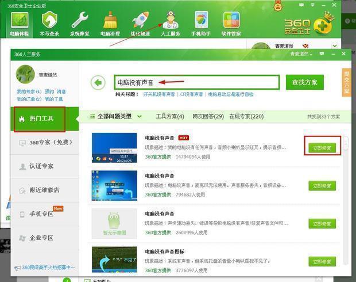
Task: Click into the 电脑没有声音 search field
Action: (196, 82)
